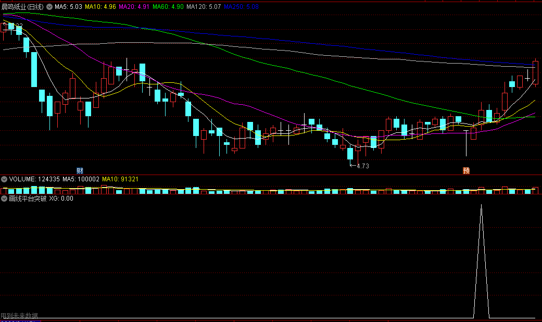The height and width of the screenshot is (322, 542).
Task: Open the VOLUME panel dropdown arrow
Action: 4,179
